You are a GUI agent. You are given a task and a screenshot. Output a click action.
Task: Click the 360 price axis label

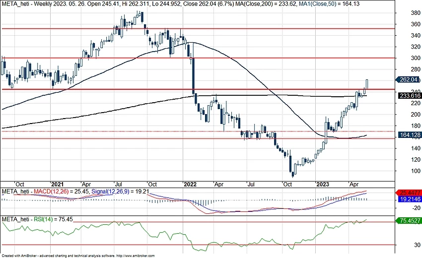pyautogui.click(x=416, y=24)
